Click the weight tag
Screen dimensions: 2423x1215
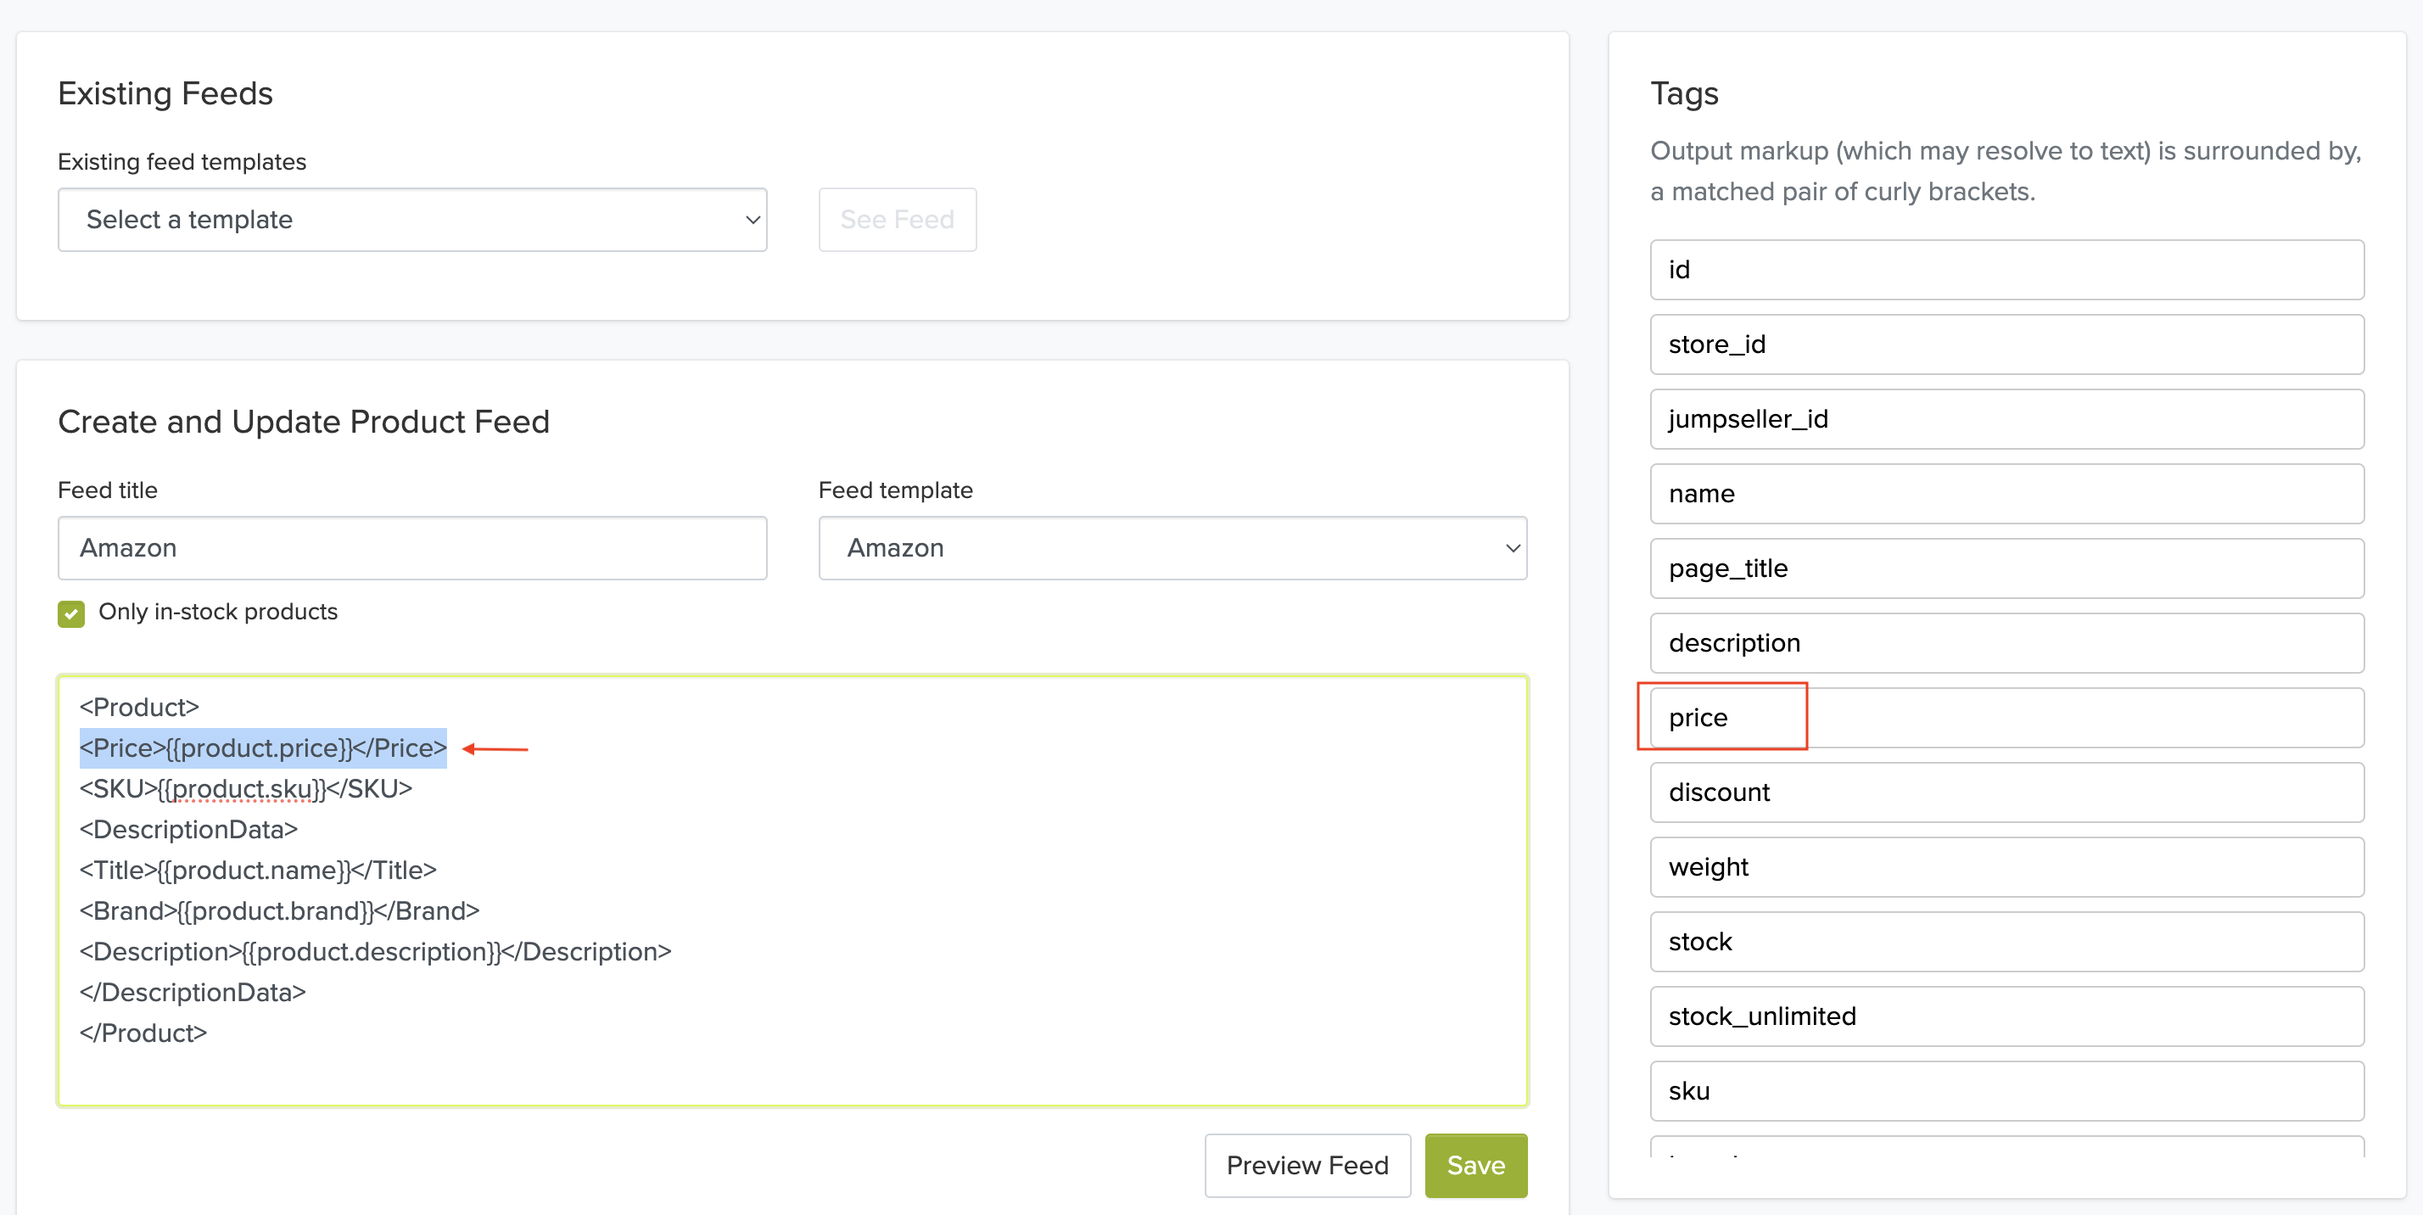coord(2006,867)
